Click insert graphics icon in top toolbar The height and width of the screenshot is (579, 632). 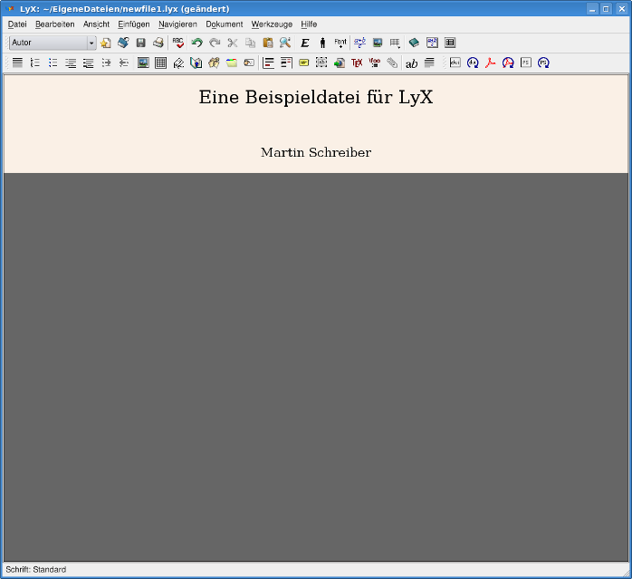[378, 43]
